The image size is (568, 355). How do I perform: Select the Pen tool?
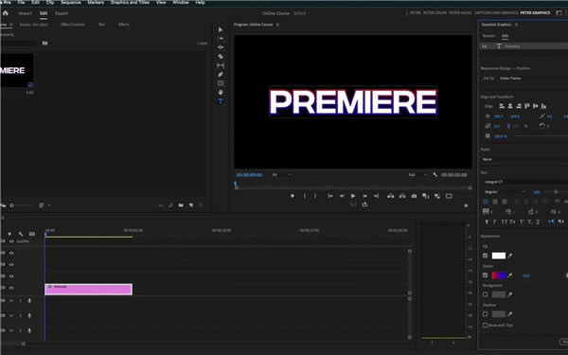coord(221,74)
